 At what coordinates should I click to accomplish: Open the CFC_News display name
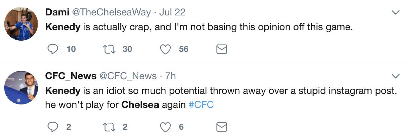[71, 76]
